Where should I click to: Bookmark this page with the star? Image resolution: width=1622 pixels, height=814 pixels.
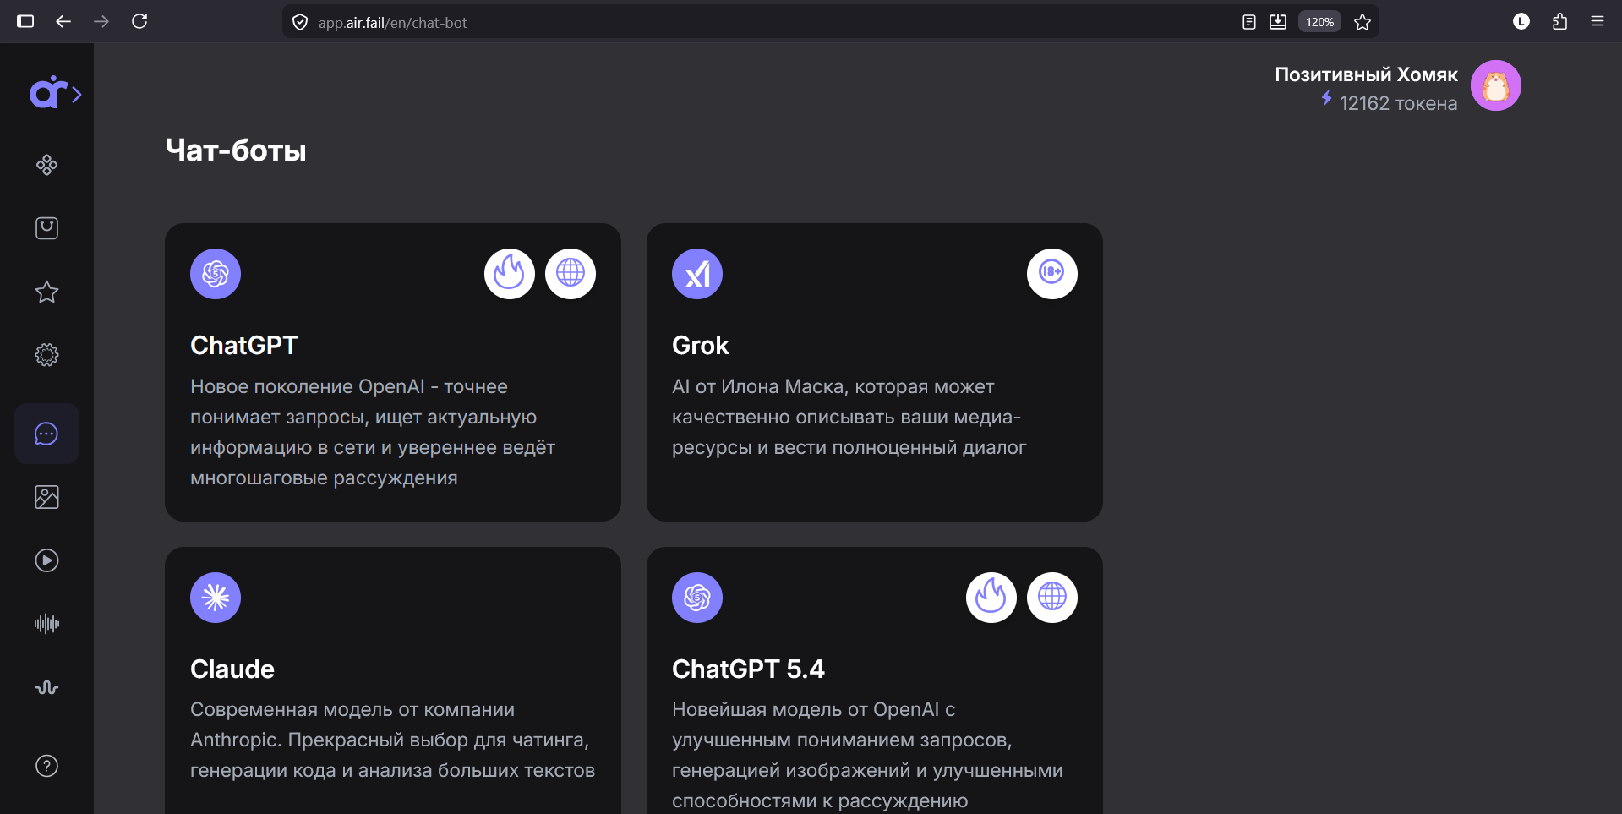1363,22
